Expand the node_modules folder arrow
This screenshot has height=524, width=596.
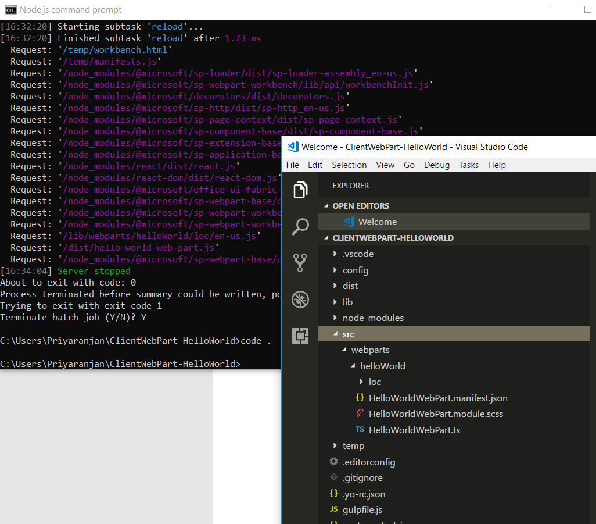[x=335, y=318]
